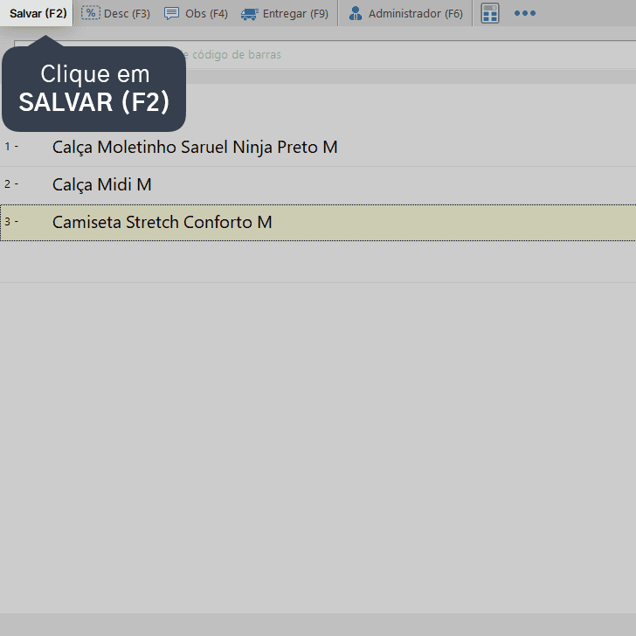Click the Obs speech bubble icon

click(x=171, y=13)
